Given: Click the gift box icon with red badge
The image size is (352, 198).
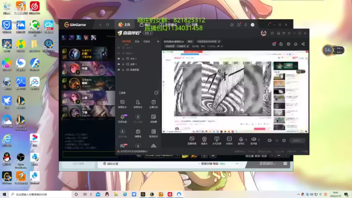Looking at the screenshot, I should pos(274,44).
